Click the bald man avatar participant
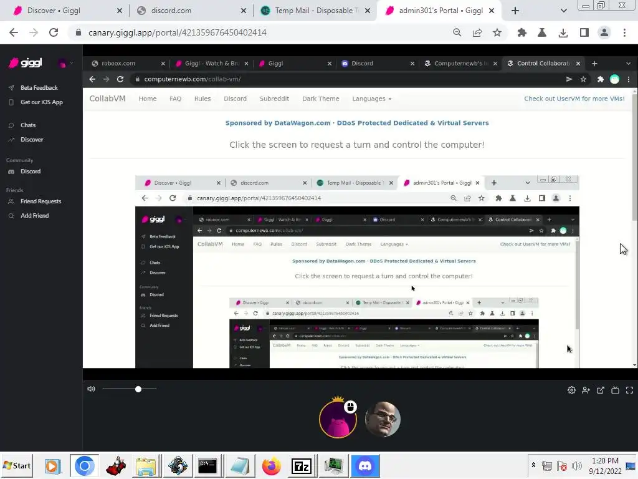 coord(383,420)
